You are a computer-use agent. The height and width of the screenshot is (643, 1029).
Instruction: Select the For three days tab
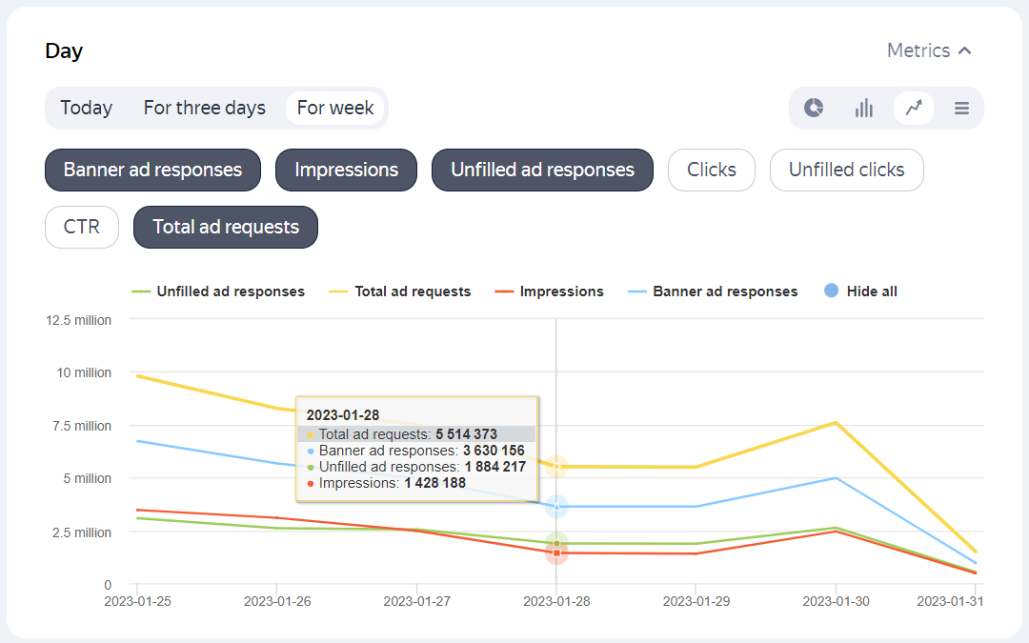click(204, 108)
